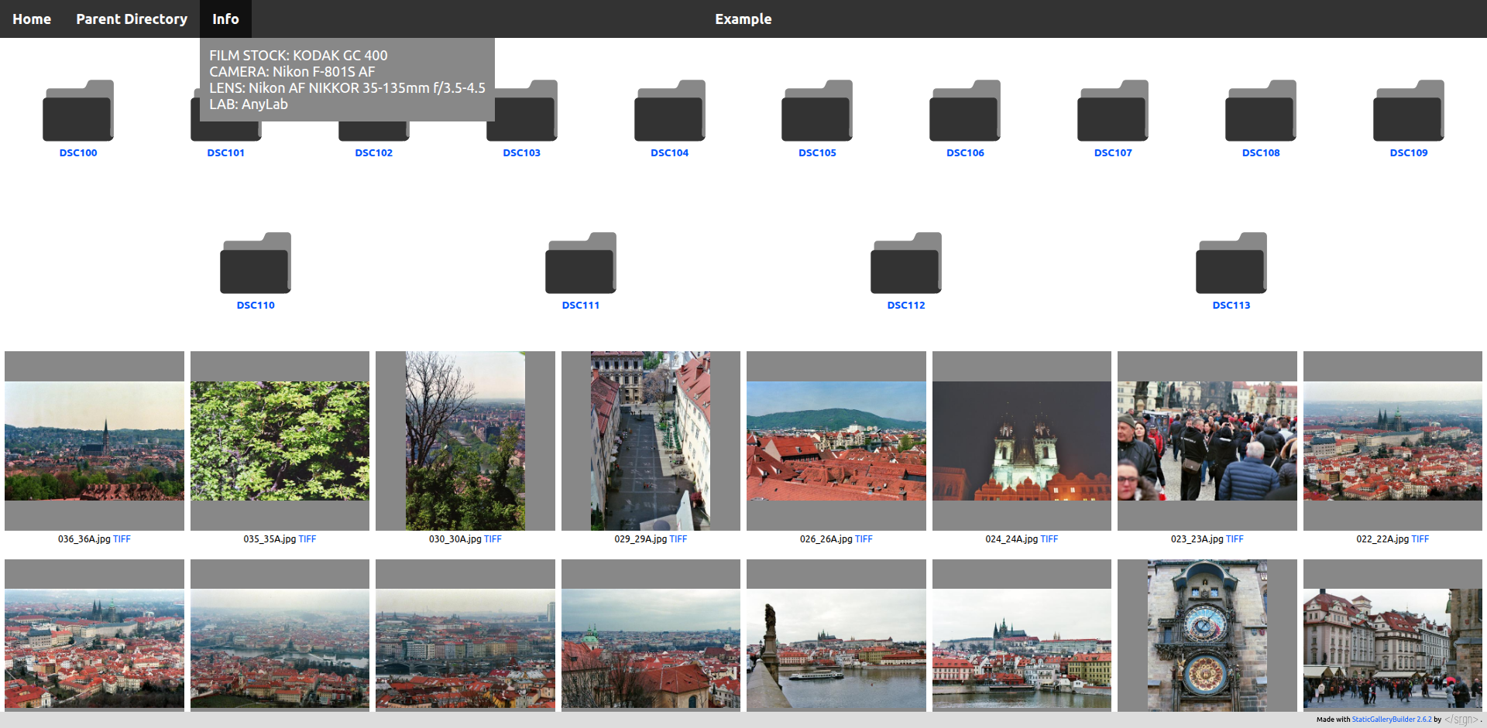Follow the StaticGalleryBuilder 2.6.2 footer link
Image resolution: width=1487 pixels, height=728 pixels.
click(x=1391, y=719)
